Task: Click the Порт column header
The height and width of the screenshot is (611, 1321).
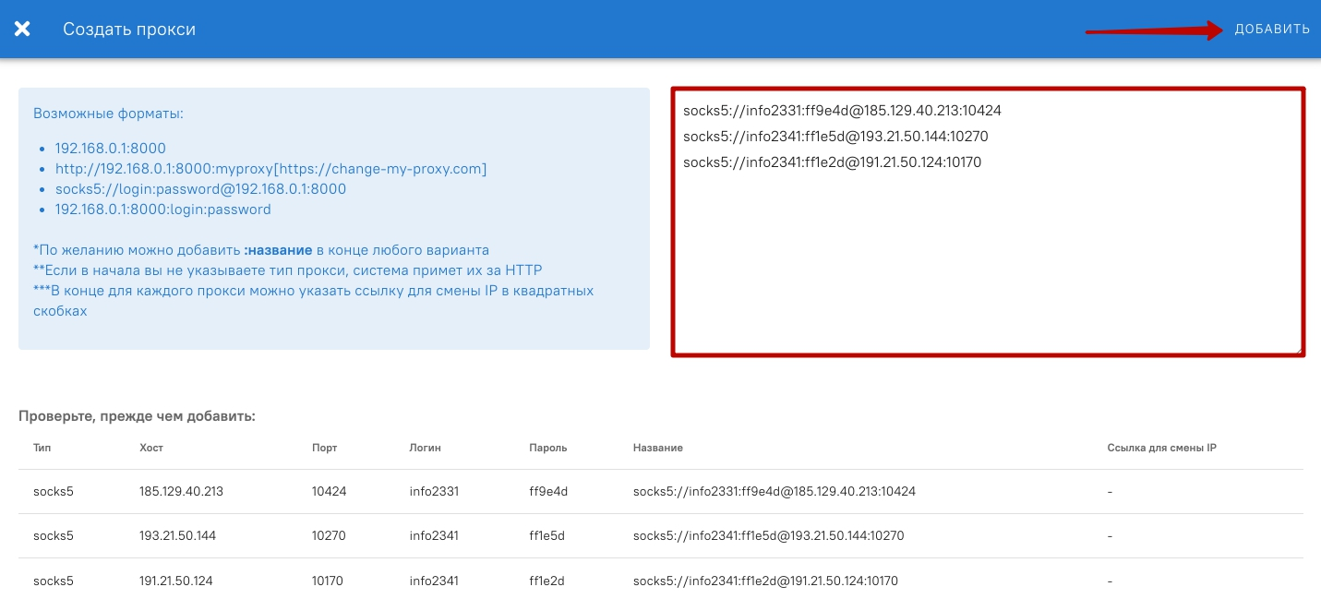Action: (325, 448)
